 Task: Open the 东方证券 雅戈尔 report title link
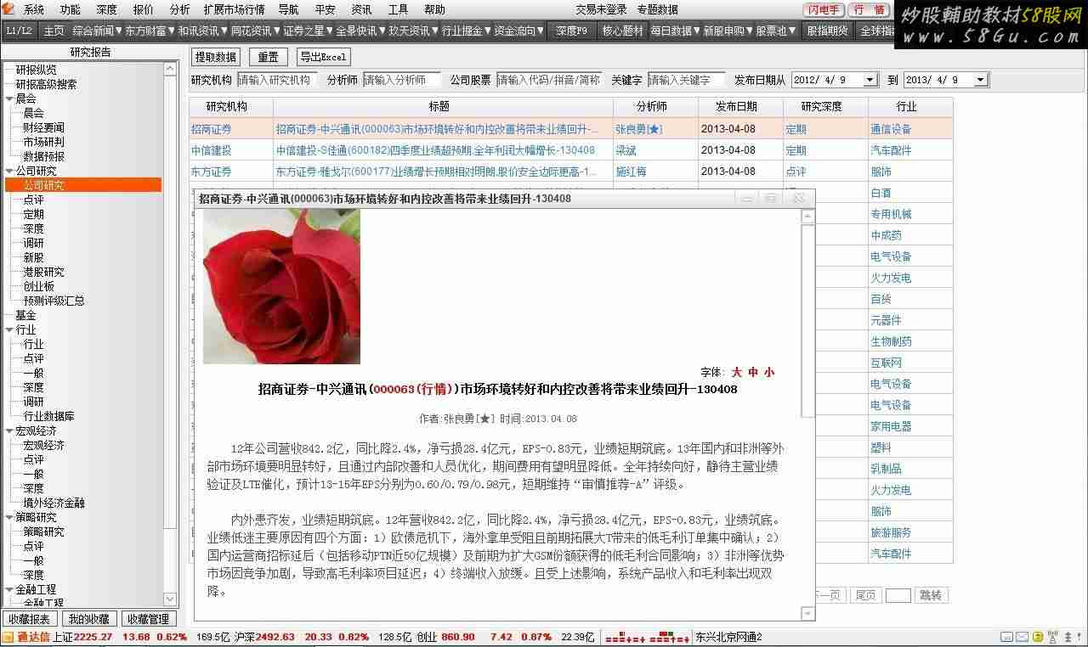tap(434, 172)
